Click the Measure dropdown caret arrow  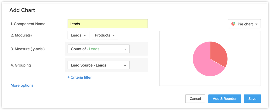[125, 49]
